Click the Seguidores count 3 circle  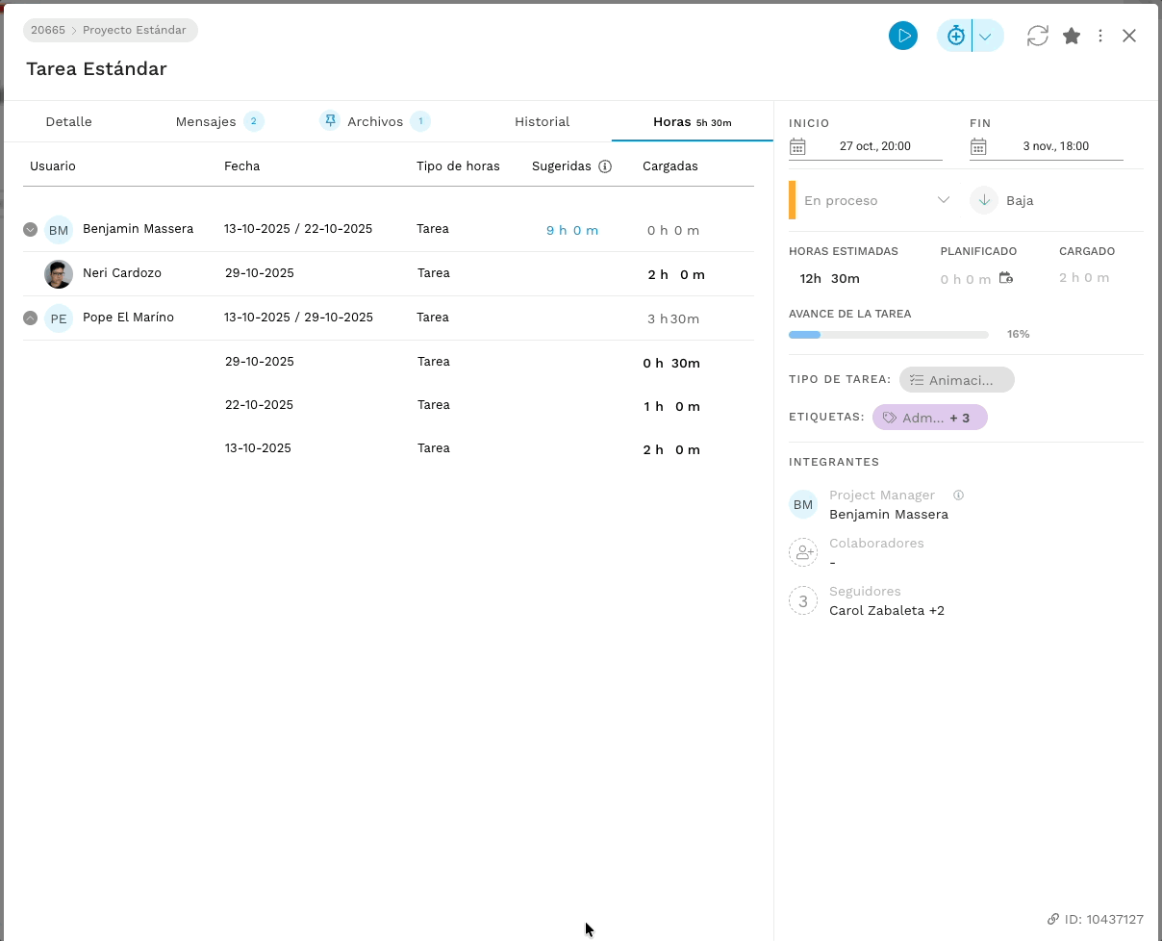[803, 601]
